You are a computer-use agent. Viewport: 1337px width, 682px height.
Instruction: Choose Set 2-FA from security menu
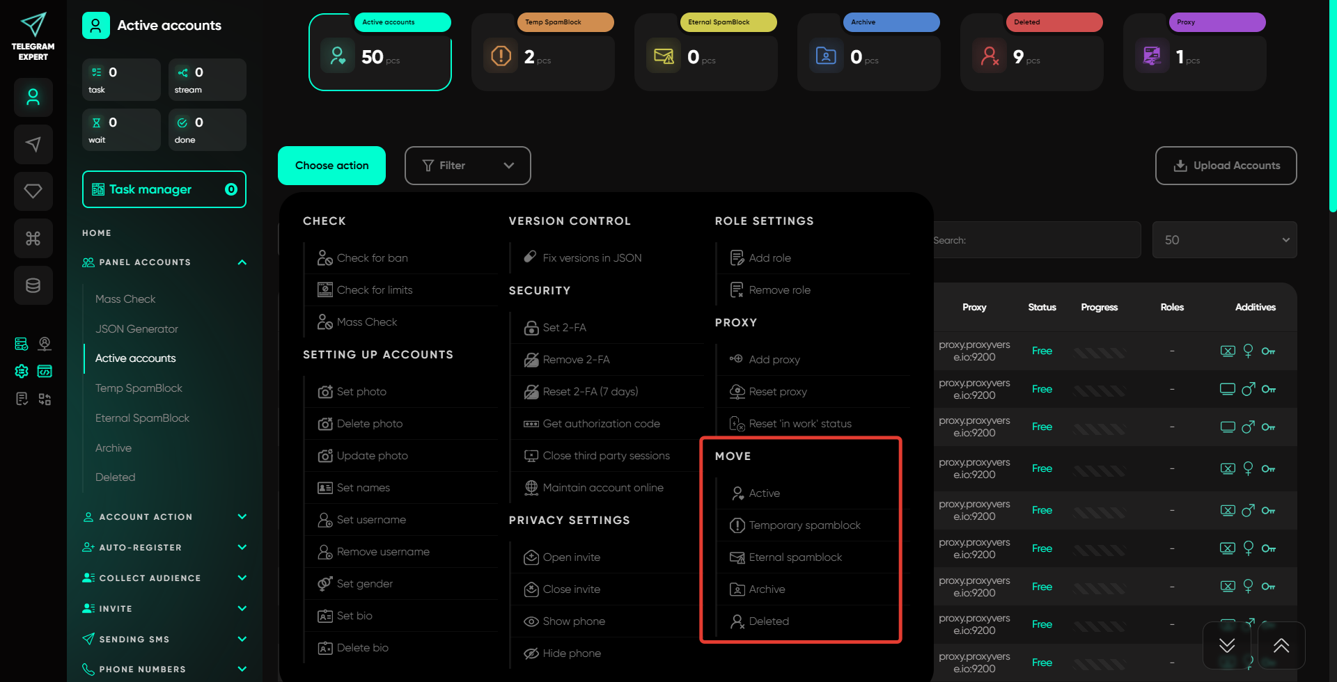[x=564, y=328]
